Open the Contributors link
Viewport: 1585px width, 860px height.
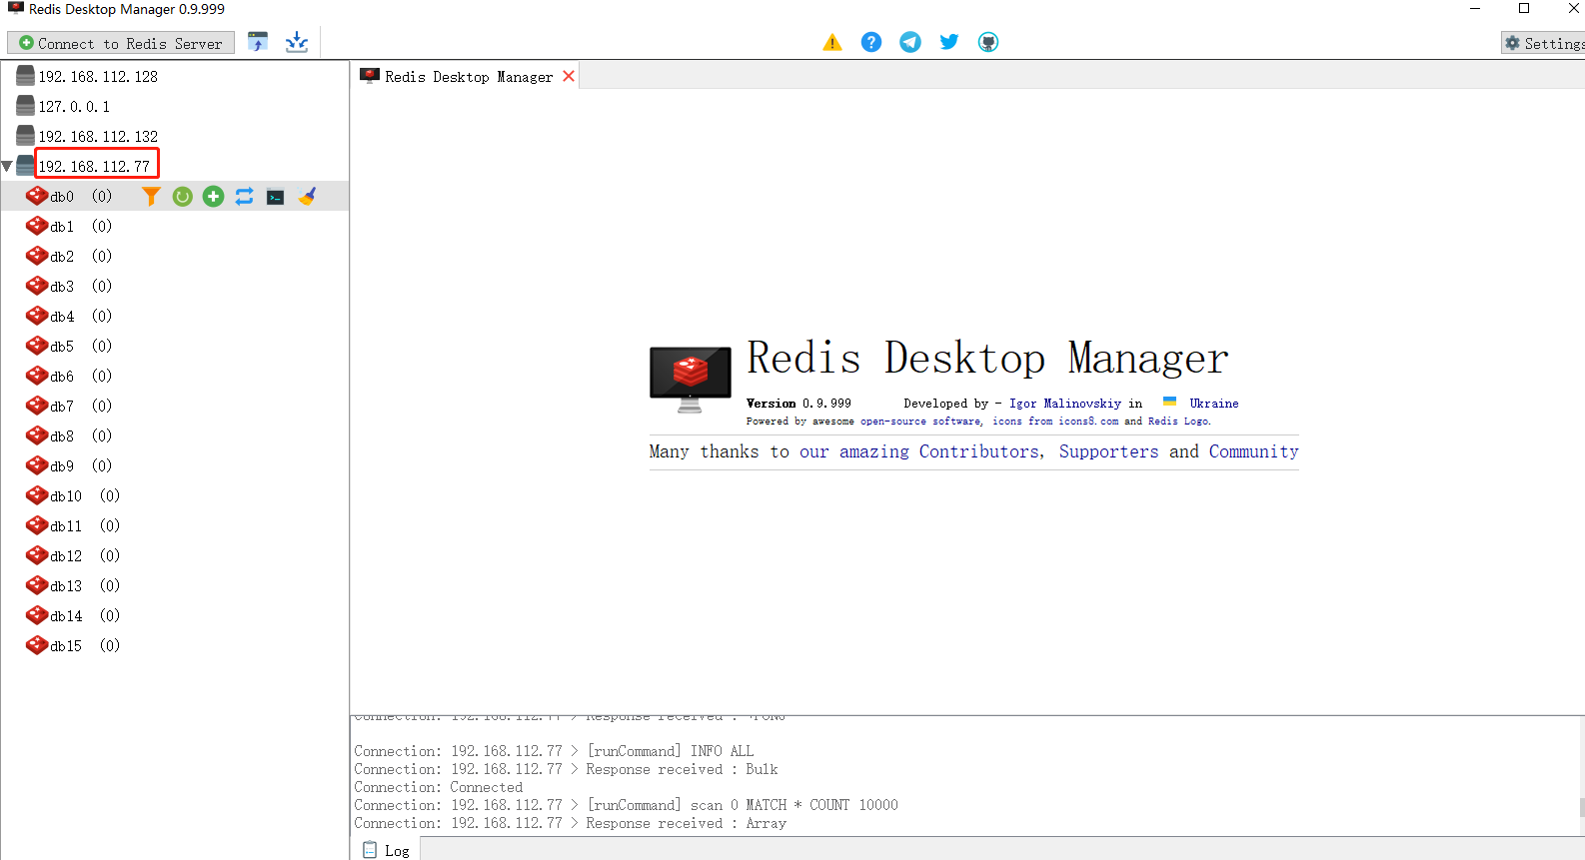(979, 451)
